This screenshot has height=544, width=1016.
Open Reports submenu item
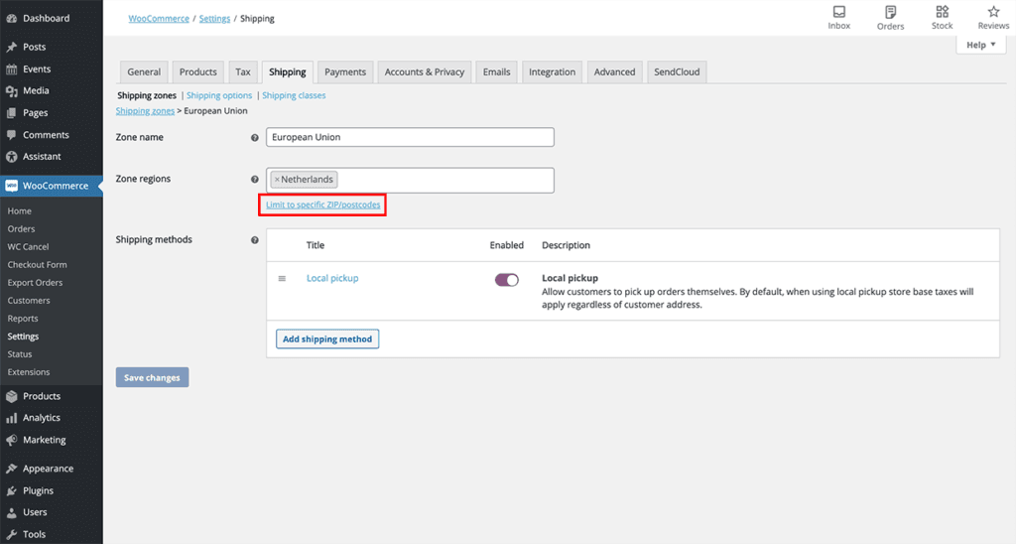[x=23, y=319]
